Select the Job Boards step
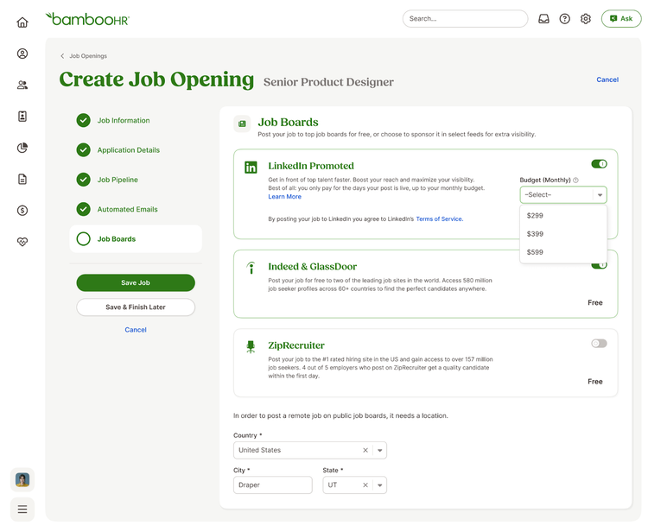This screenshot has height=532, width=648. [136, 238]
